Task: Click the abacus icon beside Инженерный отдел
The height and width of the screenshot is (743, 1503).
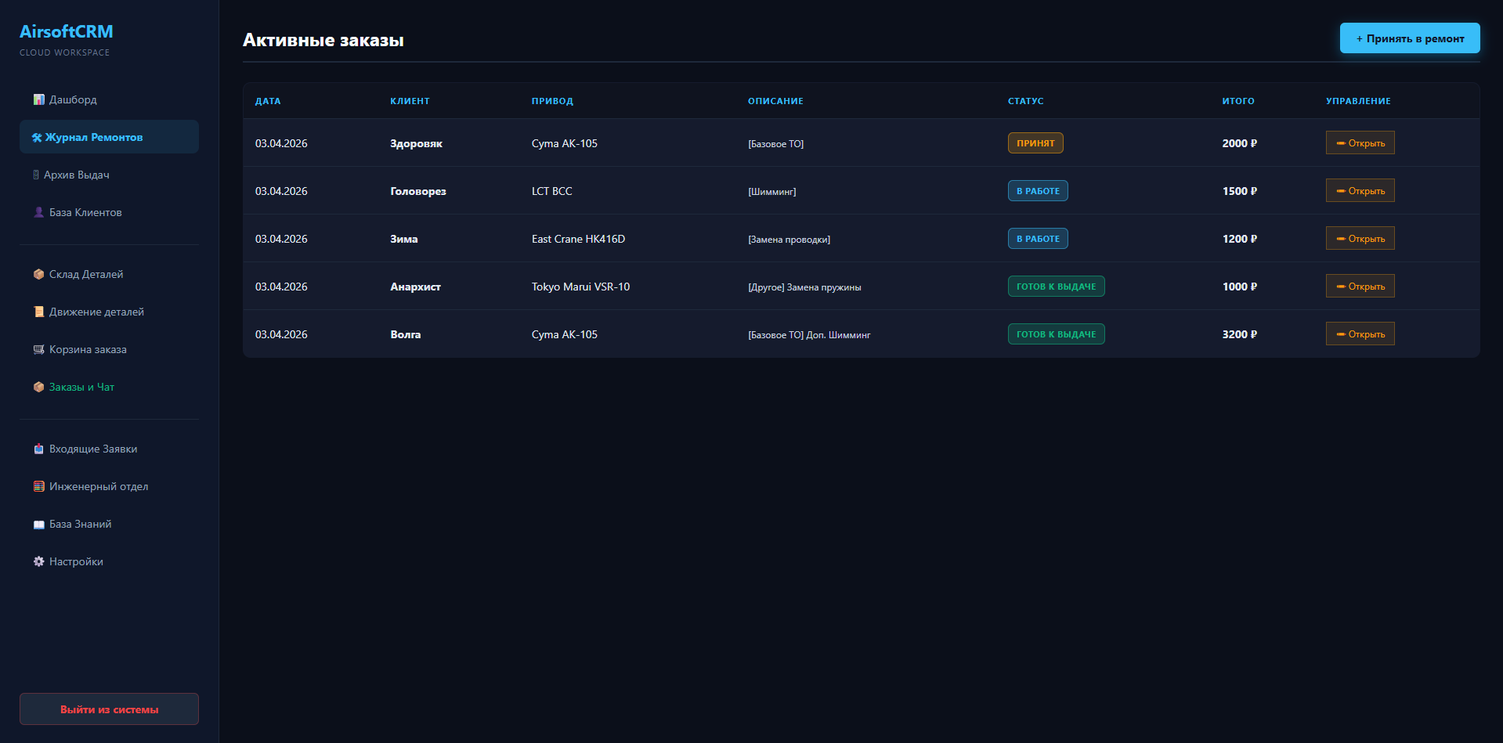Action: tap(38, 486)
